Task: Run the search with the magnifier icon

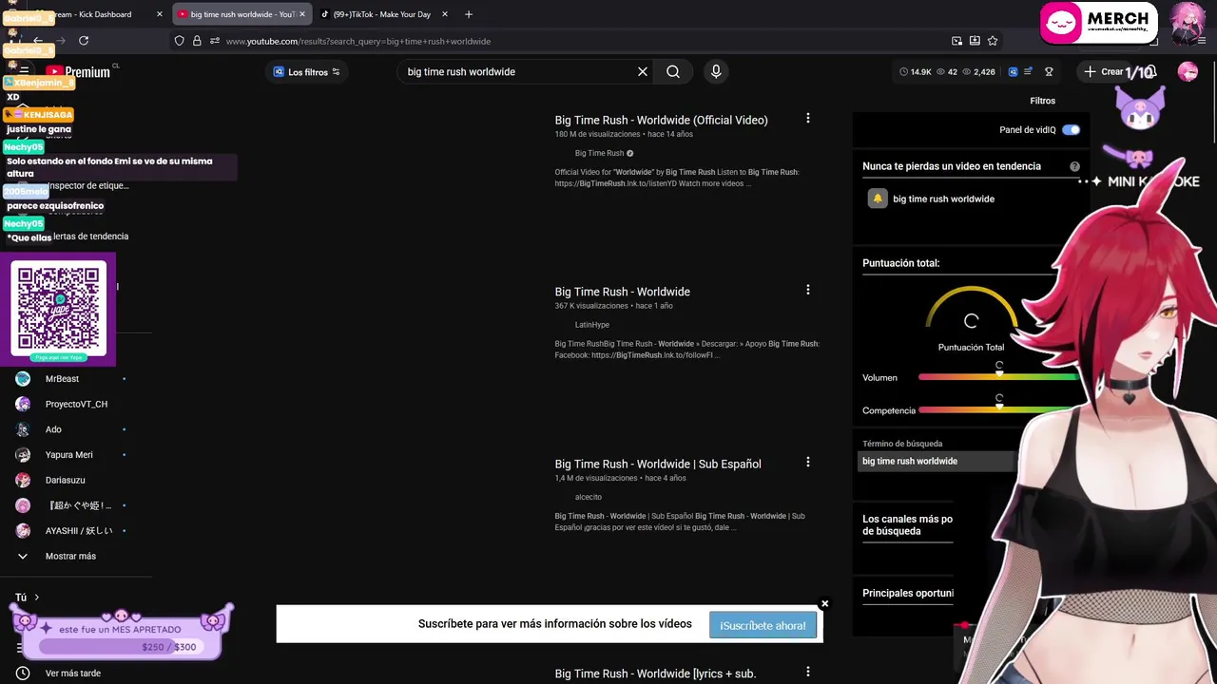Action: (x=673, y=72)
